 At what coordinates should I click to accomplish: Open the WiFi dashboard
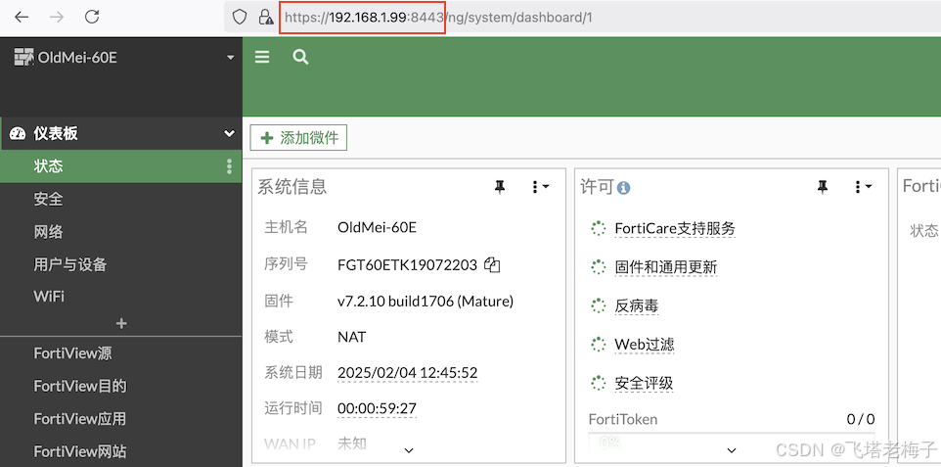(49, 297)
